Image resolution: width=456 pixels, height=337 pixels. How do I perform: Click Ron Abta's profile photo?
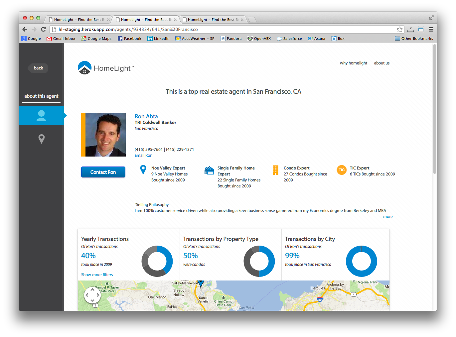(x=103, y=135)
